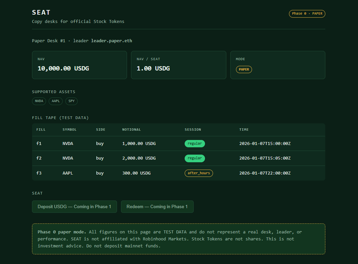Click the 300.00 USDG notional
Viewport: 358px width, 264px height.
(136, 173)
